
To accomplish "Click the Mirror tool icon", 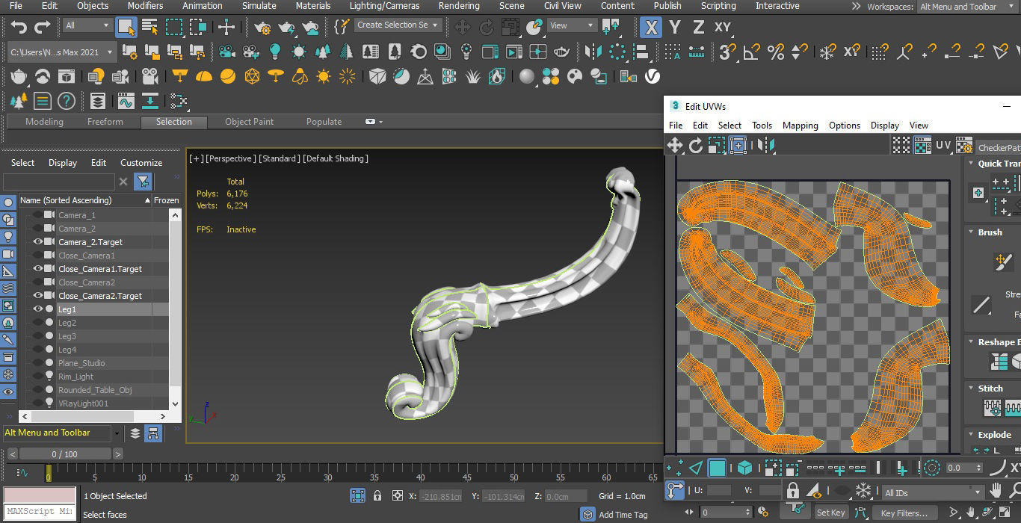I will (x=593, y=52).
